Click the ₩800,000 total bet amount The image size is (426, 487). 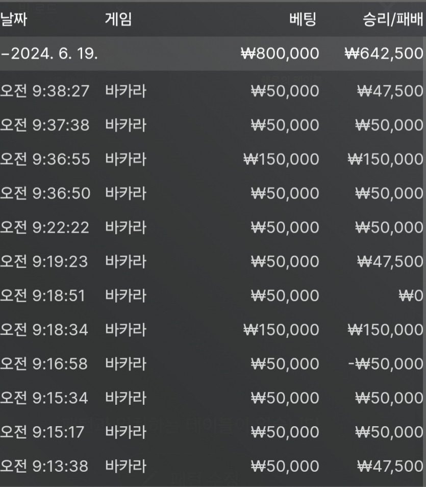[x=280, y=54]
